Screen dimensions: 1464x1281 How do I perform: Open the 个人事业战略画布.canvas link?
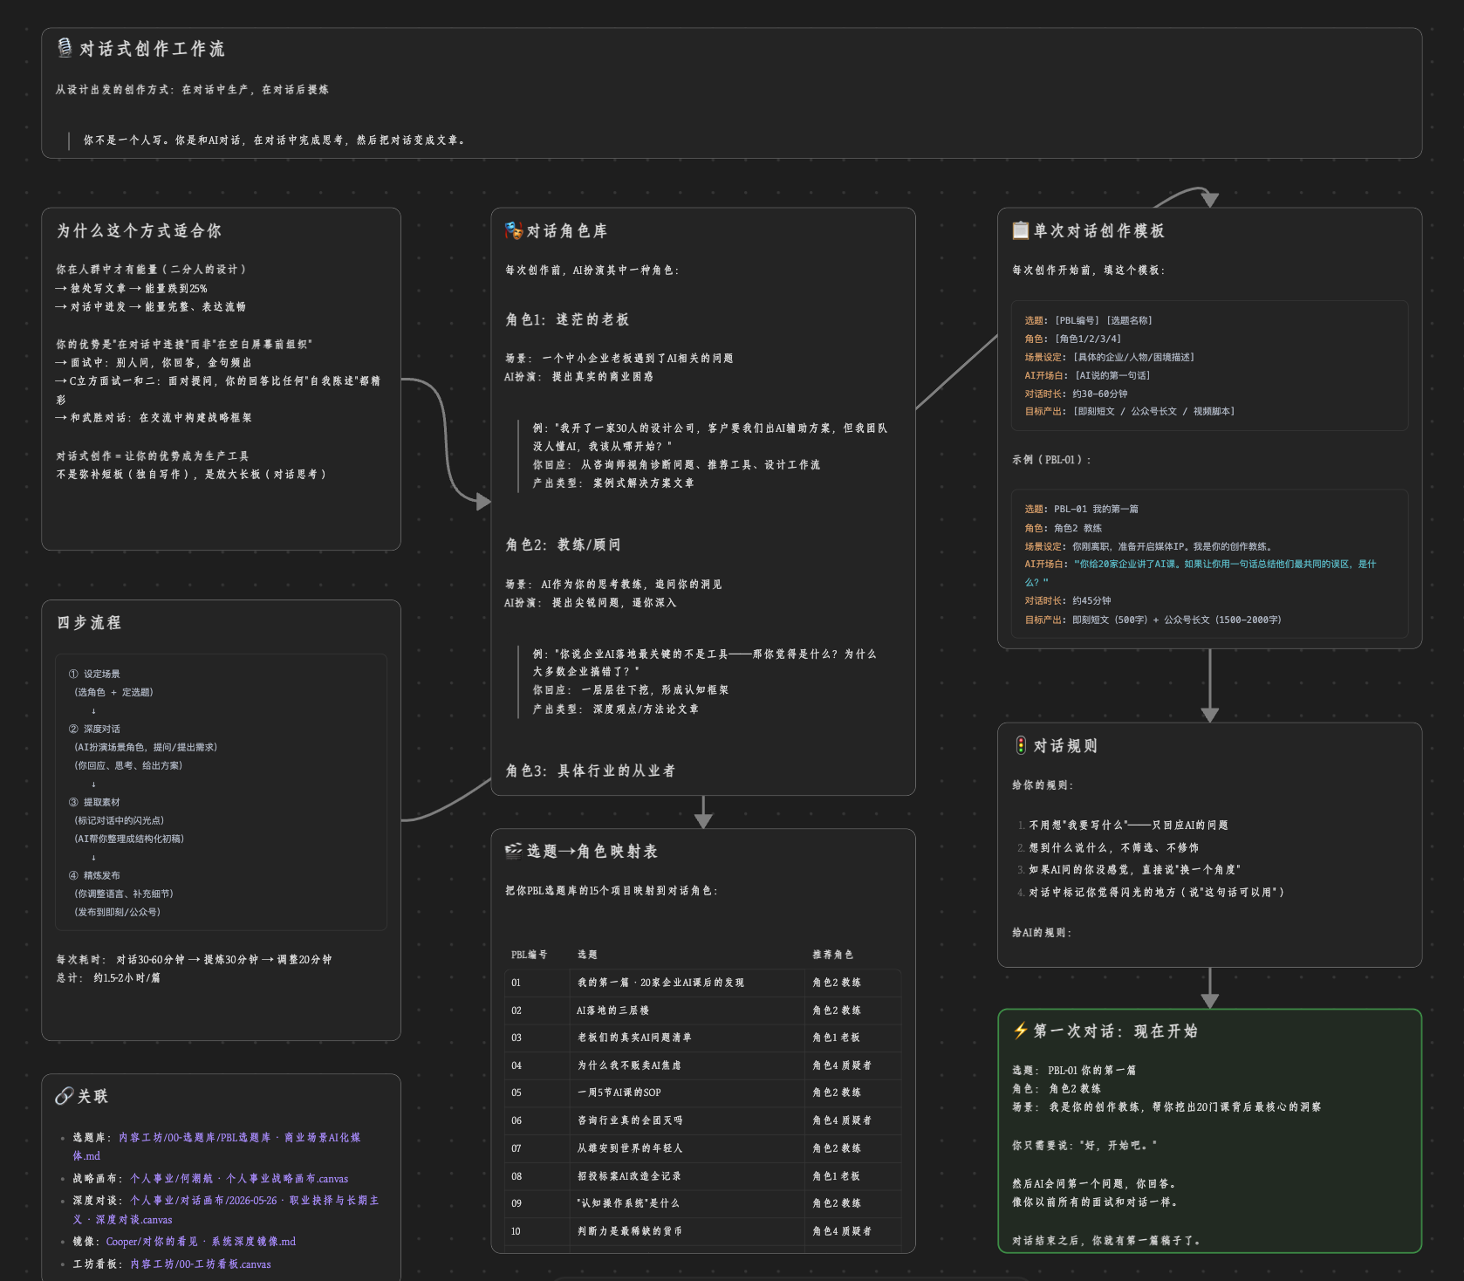click(x=239, y=1178)
